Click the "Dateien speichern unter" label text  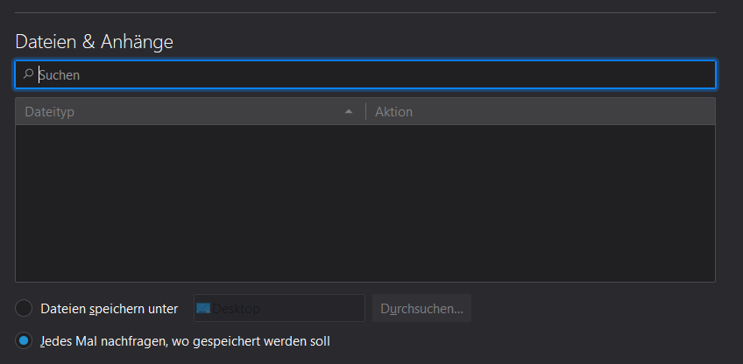point(110,309)
